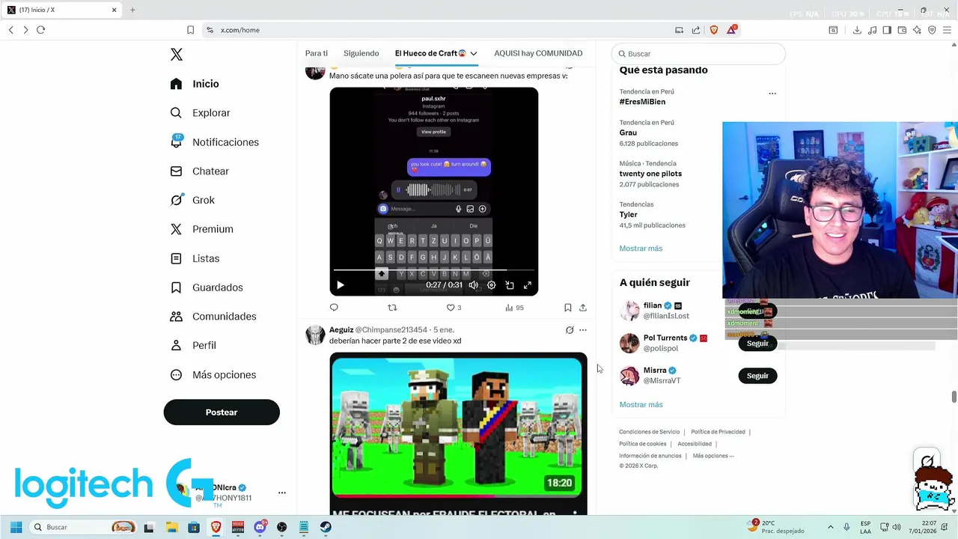Open browser downloads icon
The width and height of the screenshot is (958, 539).
click(857, 30)
